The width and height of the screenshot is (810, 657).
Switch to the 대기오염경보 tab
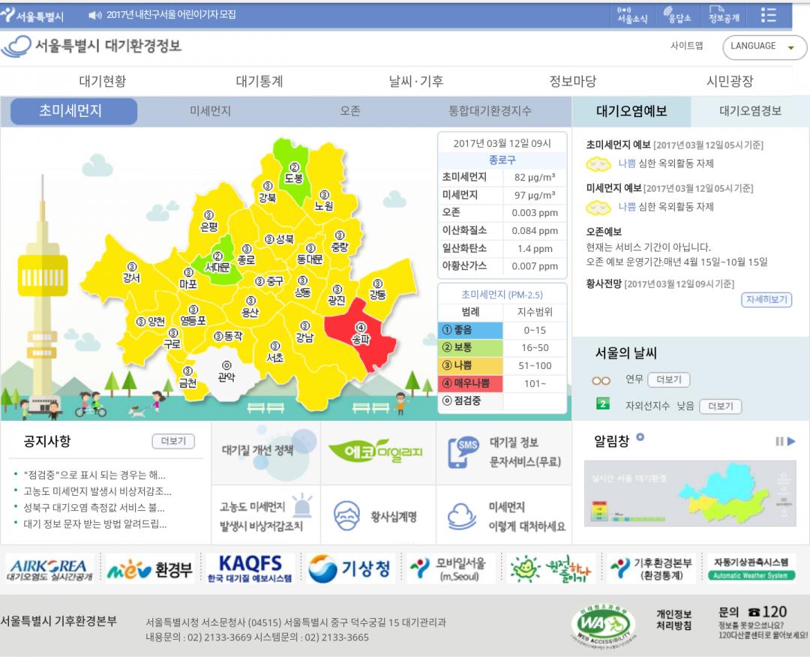click(x=750, y=111)
